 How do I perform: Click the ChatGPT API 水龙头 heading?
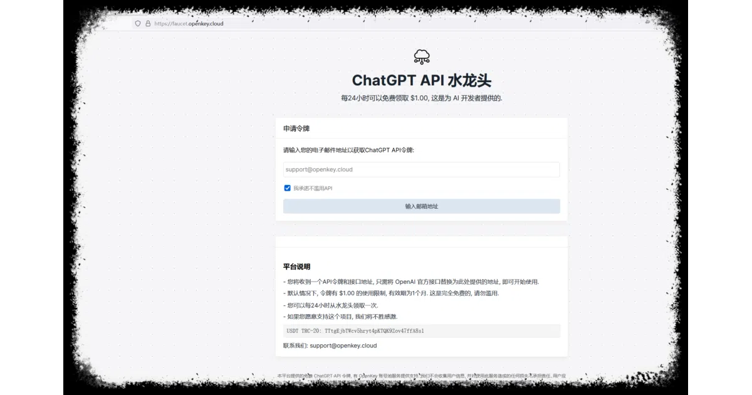coord(422,80)
